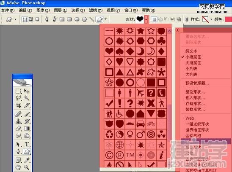The width and height of the screenshot is (232, 172).
Task: Choose the yin-yang custom shape
Action: point(119,134)
